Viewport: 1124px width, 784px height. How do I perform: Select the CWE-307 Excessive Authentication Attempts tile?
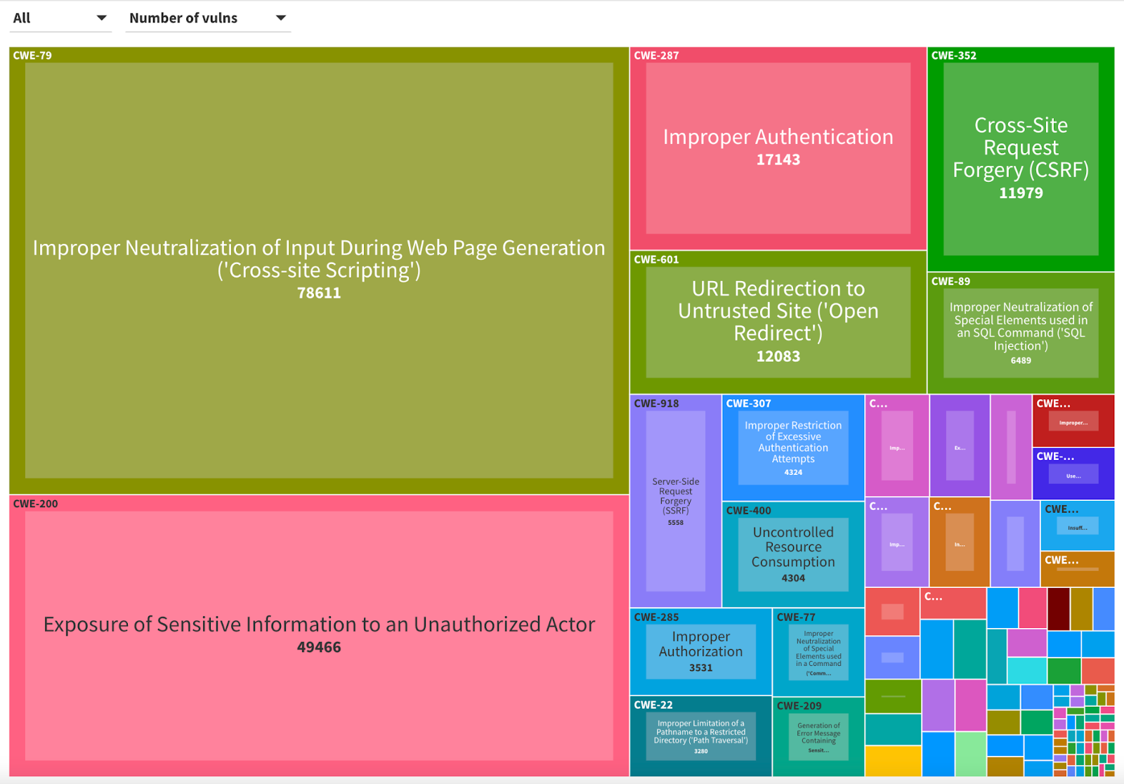click(792, 447)
